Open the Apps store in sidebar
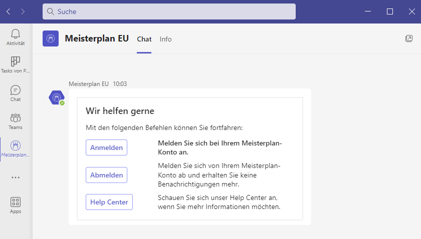Image resolution: width=421 pixels, height=239 pixels. (16, 205)
